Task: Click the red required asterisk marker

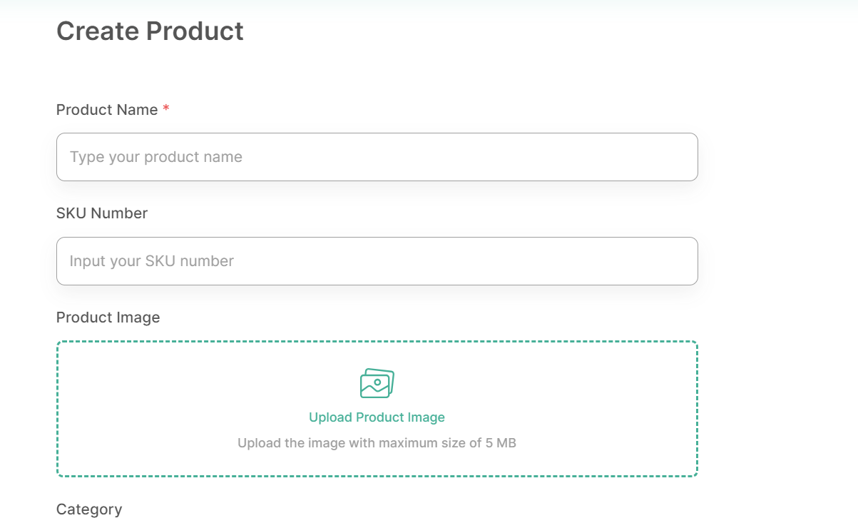Action: coord(166,109)
